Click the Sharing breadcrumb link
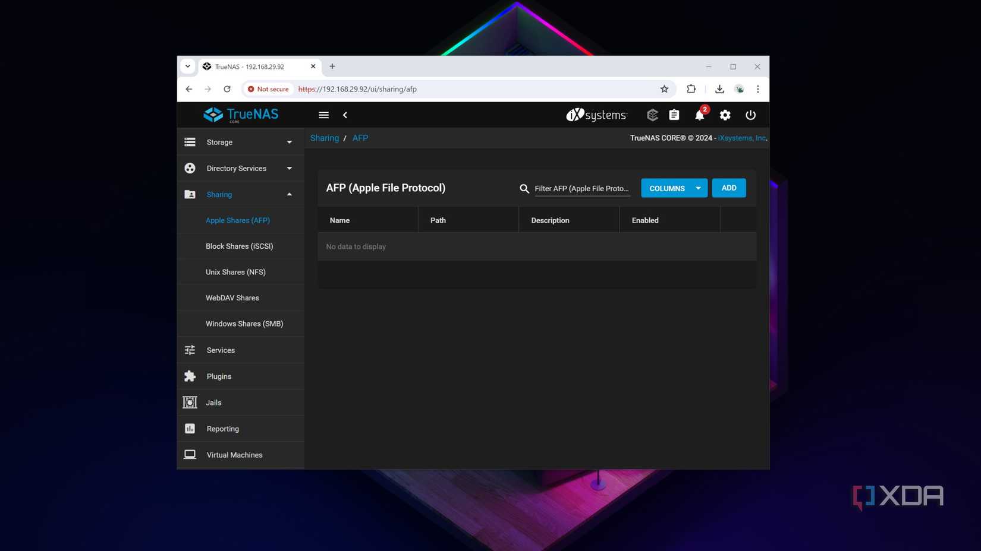 coord(324,138)
